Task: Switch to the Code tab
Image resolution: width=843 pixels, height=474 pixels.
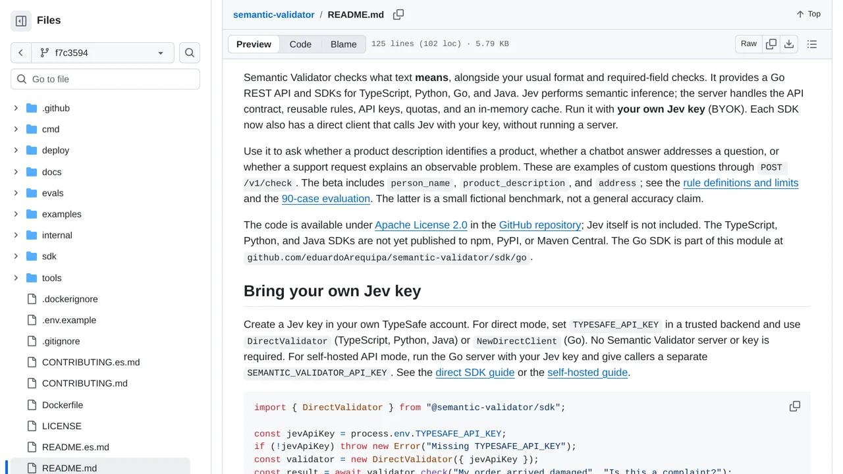Action: [300, 44]
